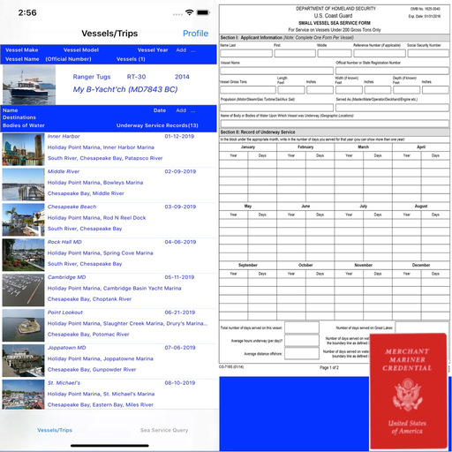Open the Point Lookout trip thumbnail
This screenshot has height=452, width=452.
tap(23, 326)
